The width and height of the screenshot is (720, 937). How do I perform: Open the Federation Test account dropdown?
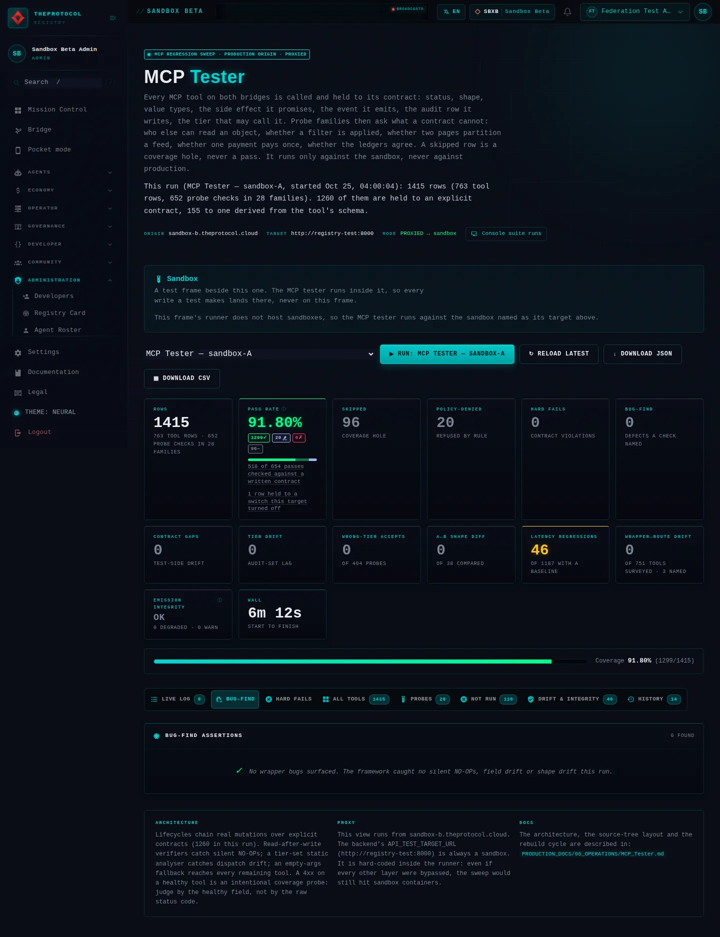(x=634, y=11)
